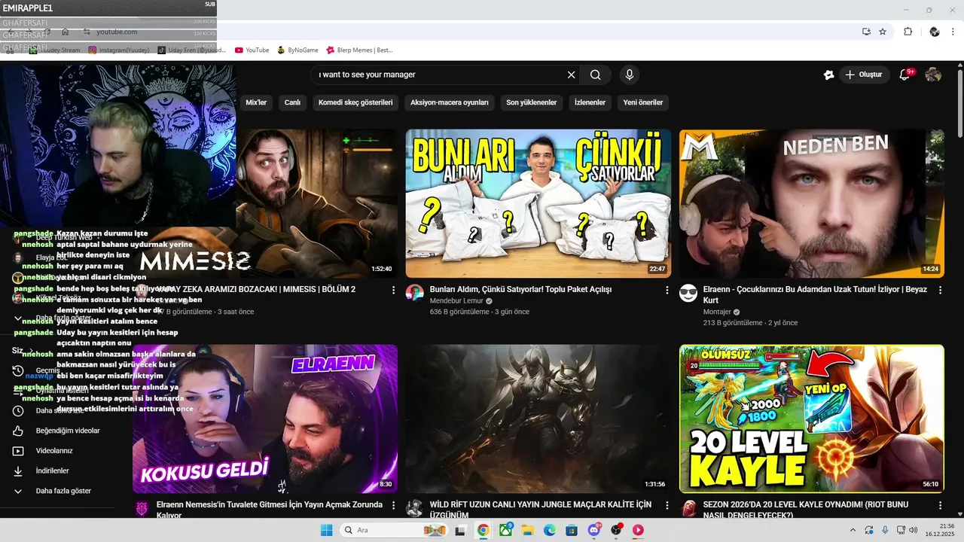
Task: Open Elraenn Çocuklarınızı Bu Adamdan title
Action: (x=815, y=294)
